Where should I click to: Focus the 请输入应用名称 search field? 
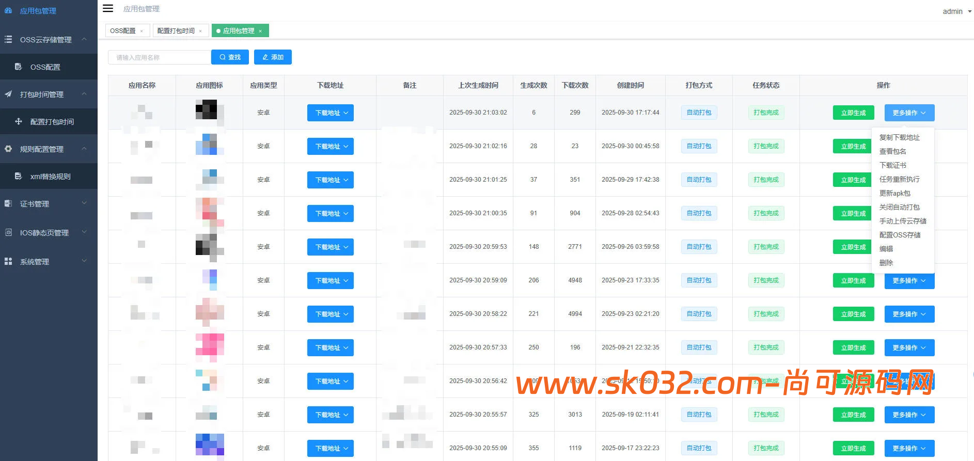point(160,57)
